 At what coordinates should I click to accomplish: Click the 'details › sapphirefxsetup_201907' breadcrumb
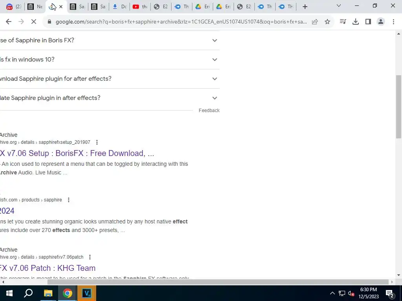click(55, 142)
